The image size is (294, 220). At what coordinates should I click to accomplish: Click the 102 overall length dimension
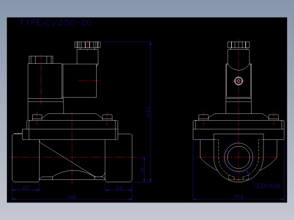(x=72, y=197)
